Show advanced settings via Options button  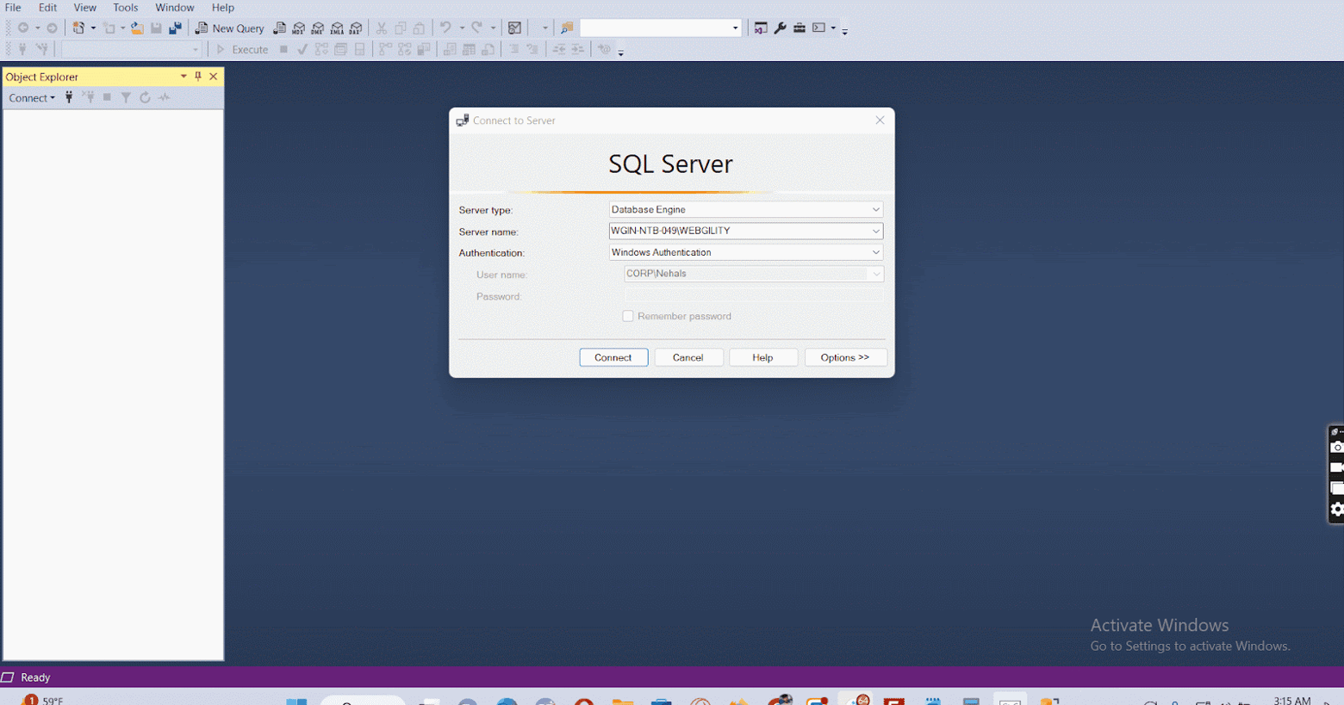pyautogui.click(x=845, y=356)
